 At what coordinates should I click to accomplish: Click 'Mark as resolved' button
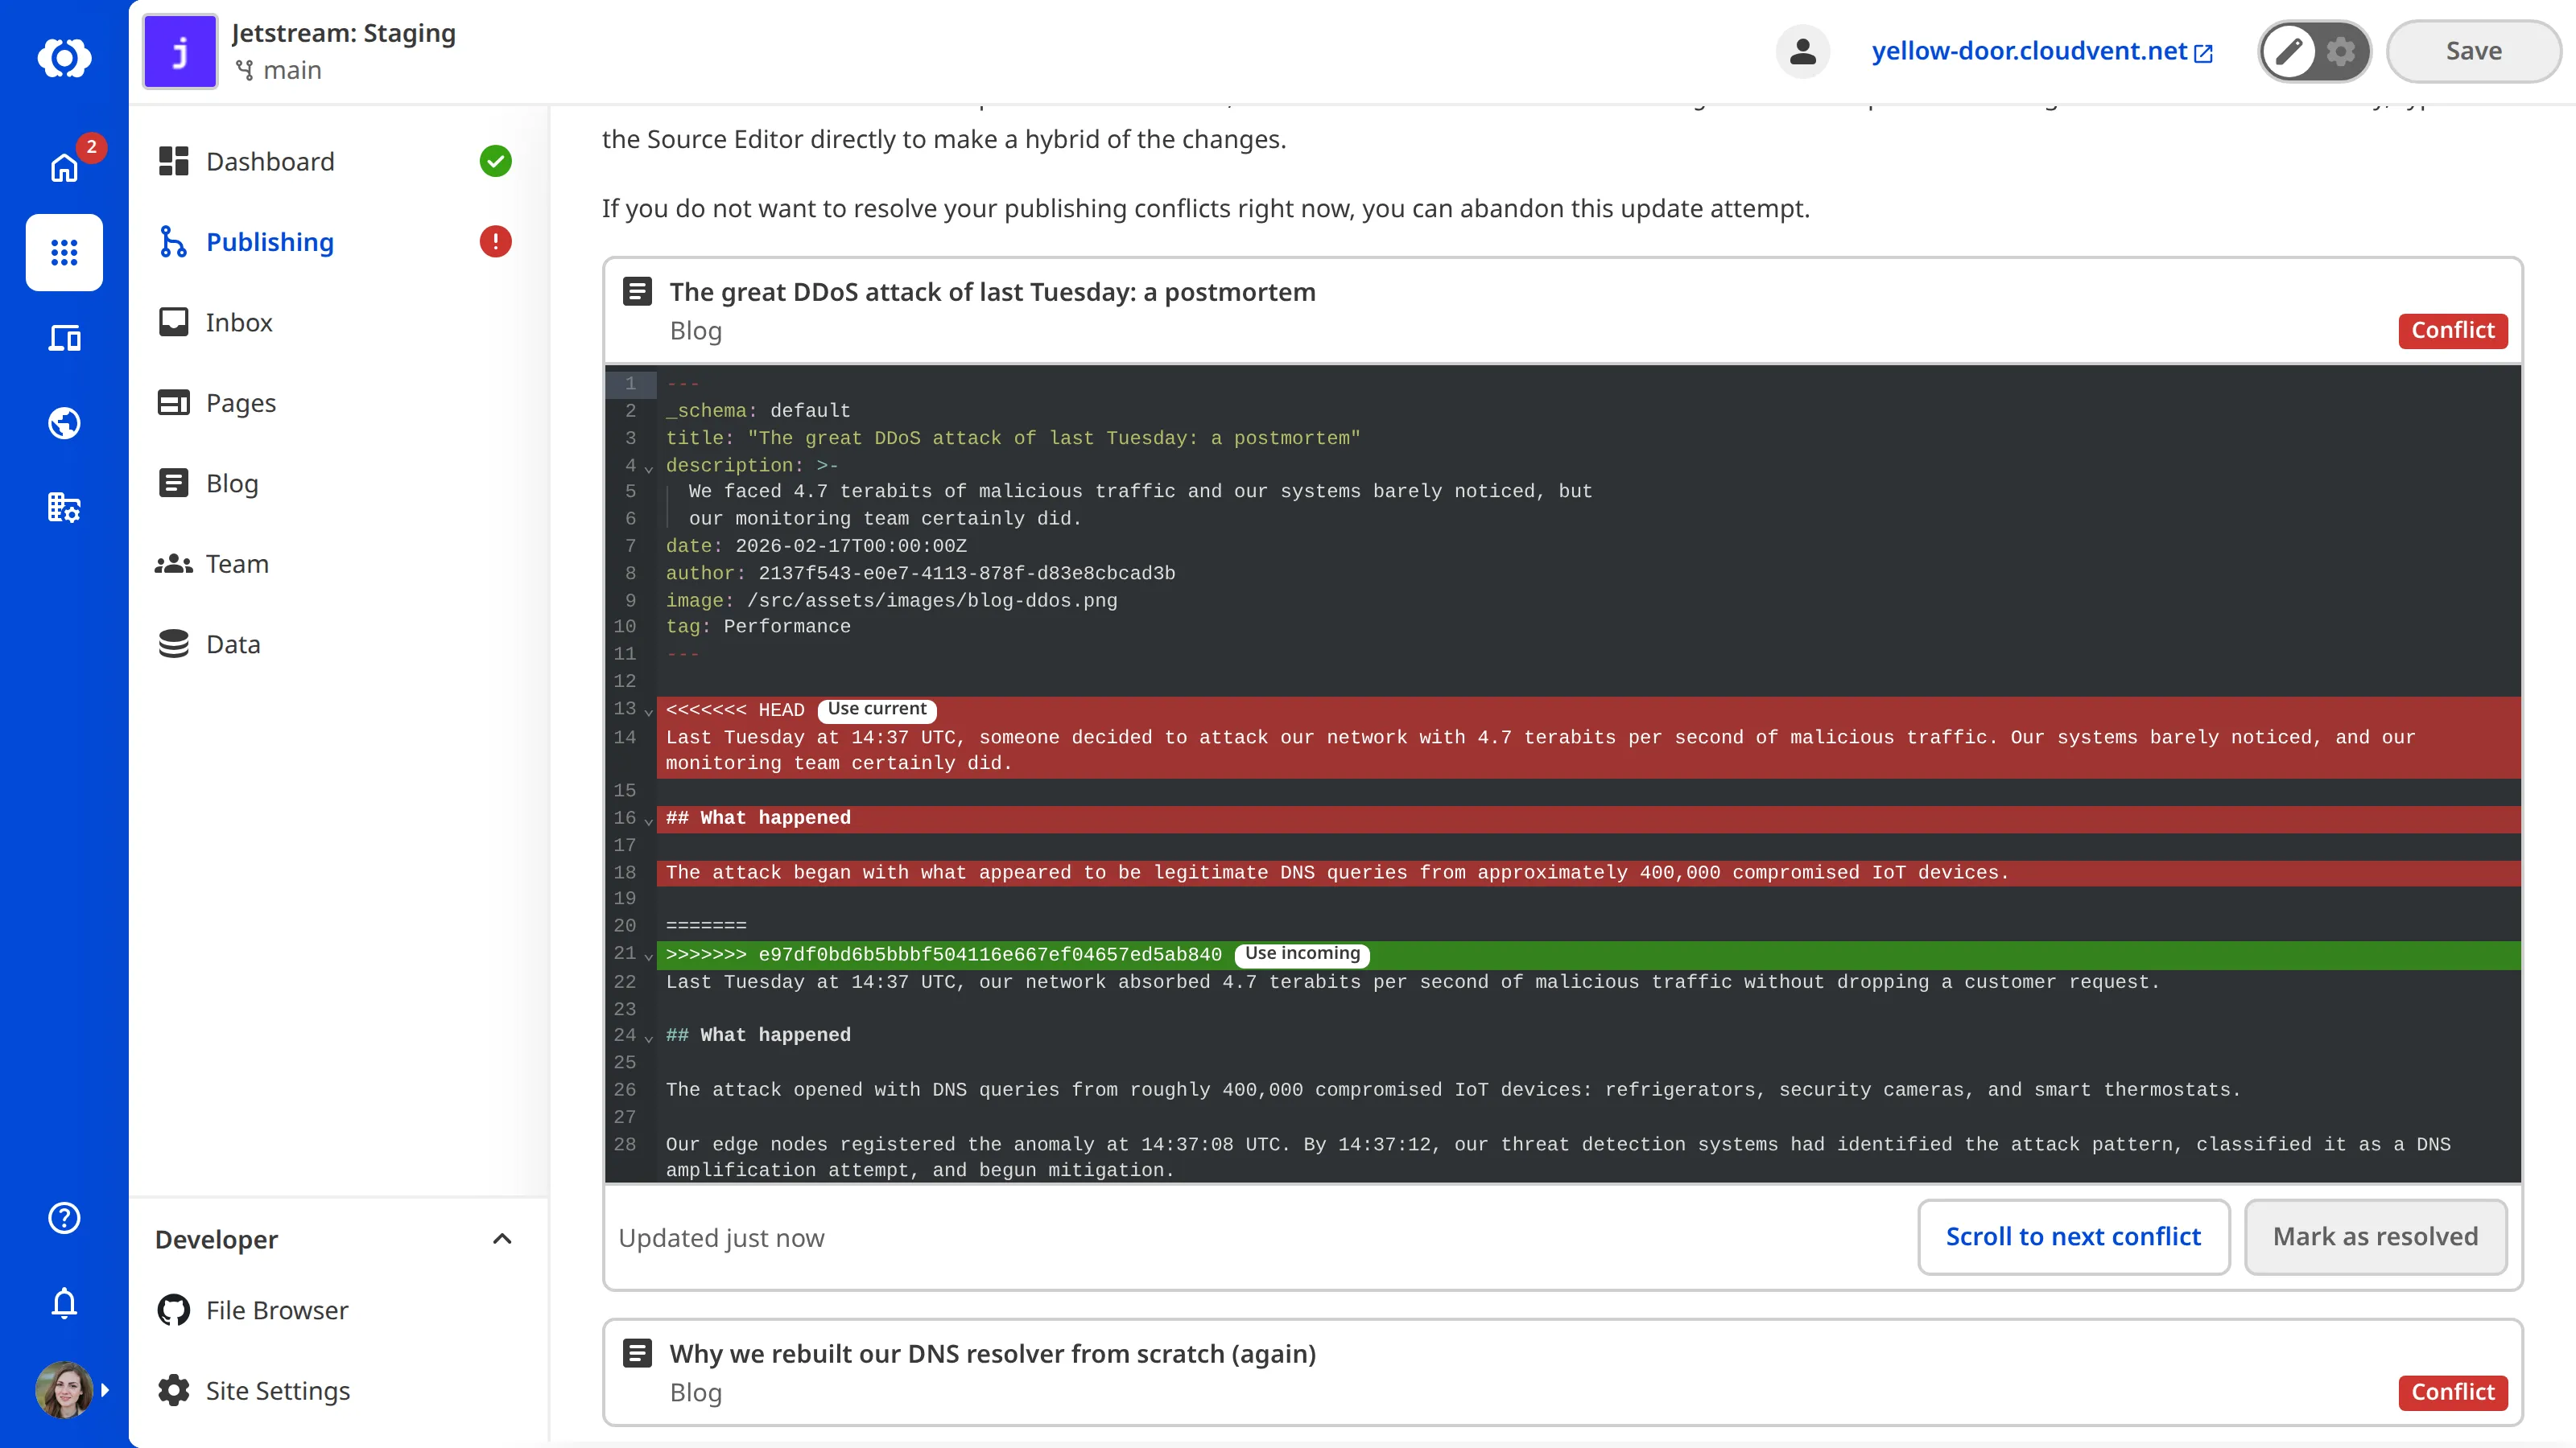point(2375,1236)
